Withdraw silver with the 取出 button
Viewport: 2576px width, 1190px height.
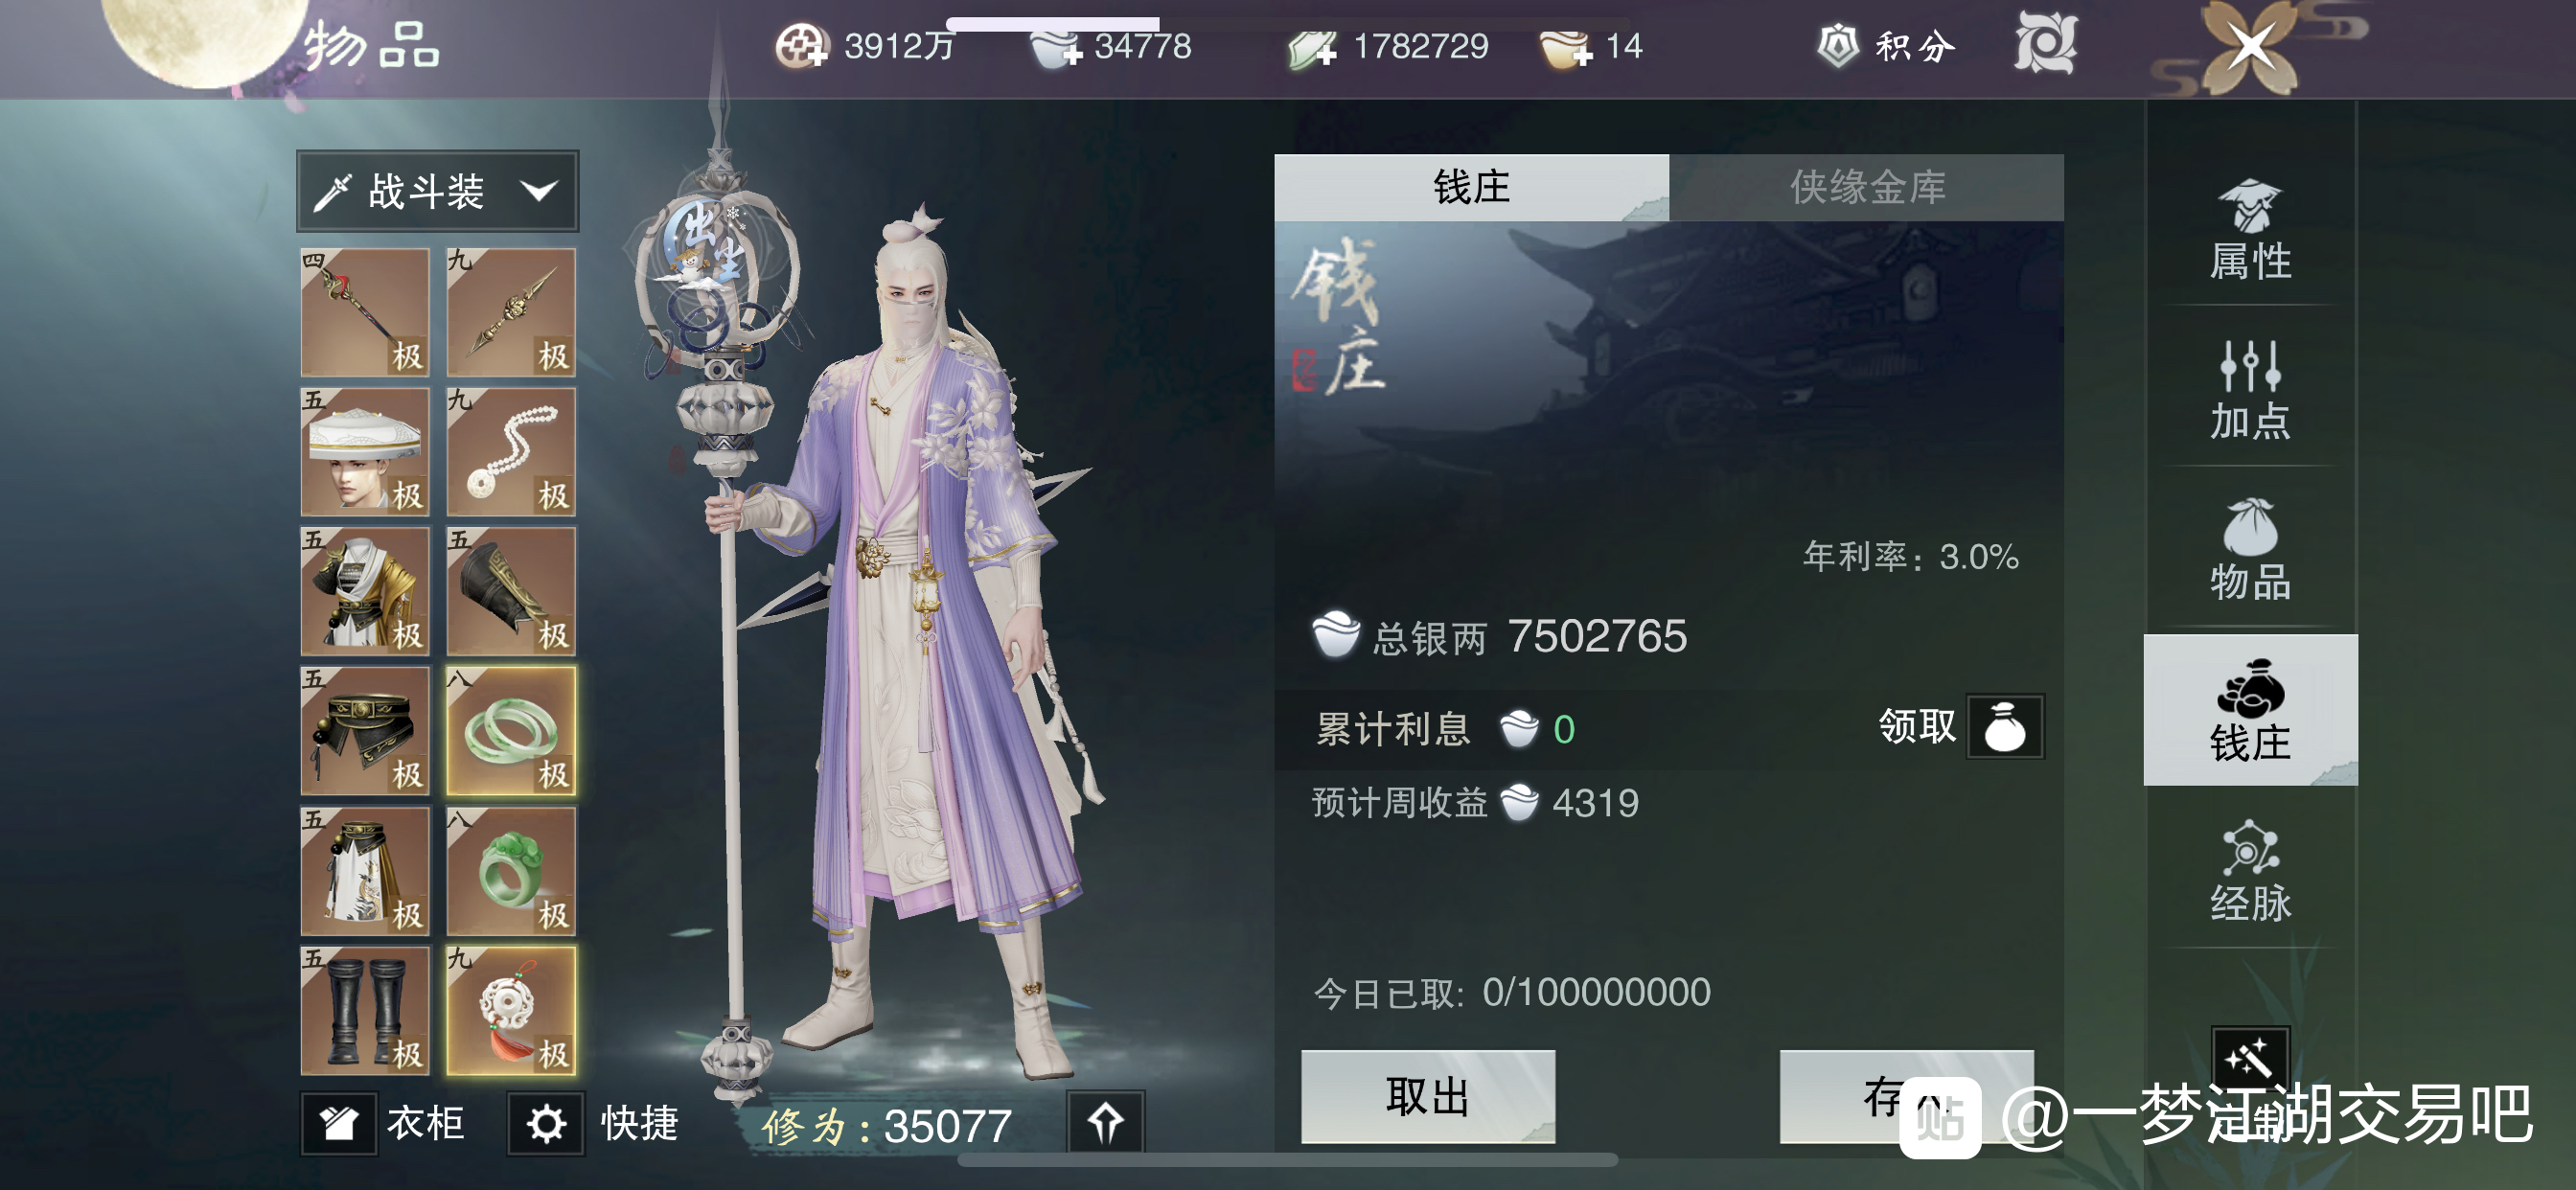pyautogui.click(x=1428, y=1097)
